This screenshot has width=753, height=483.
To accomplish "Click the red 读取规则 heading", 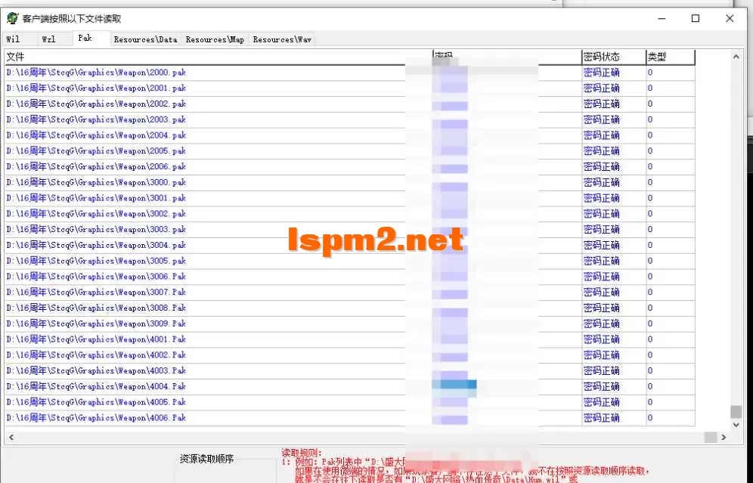I will 302,453.
